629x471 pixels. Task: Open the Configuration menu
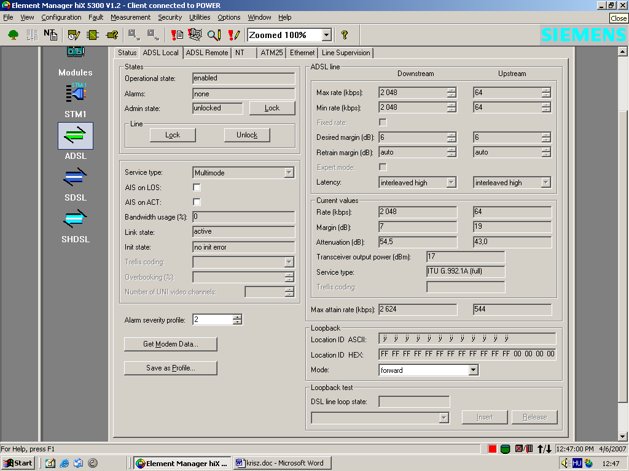61,17
